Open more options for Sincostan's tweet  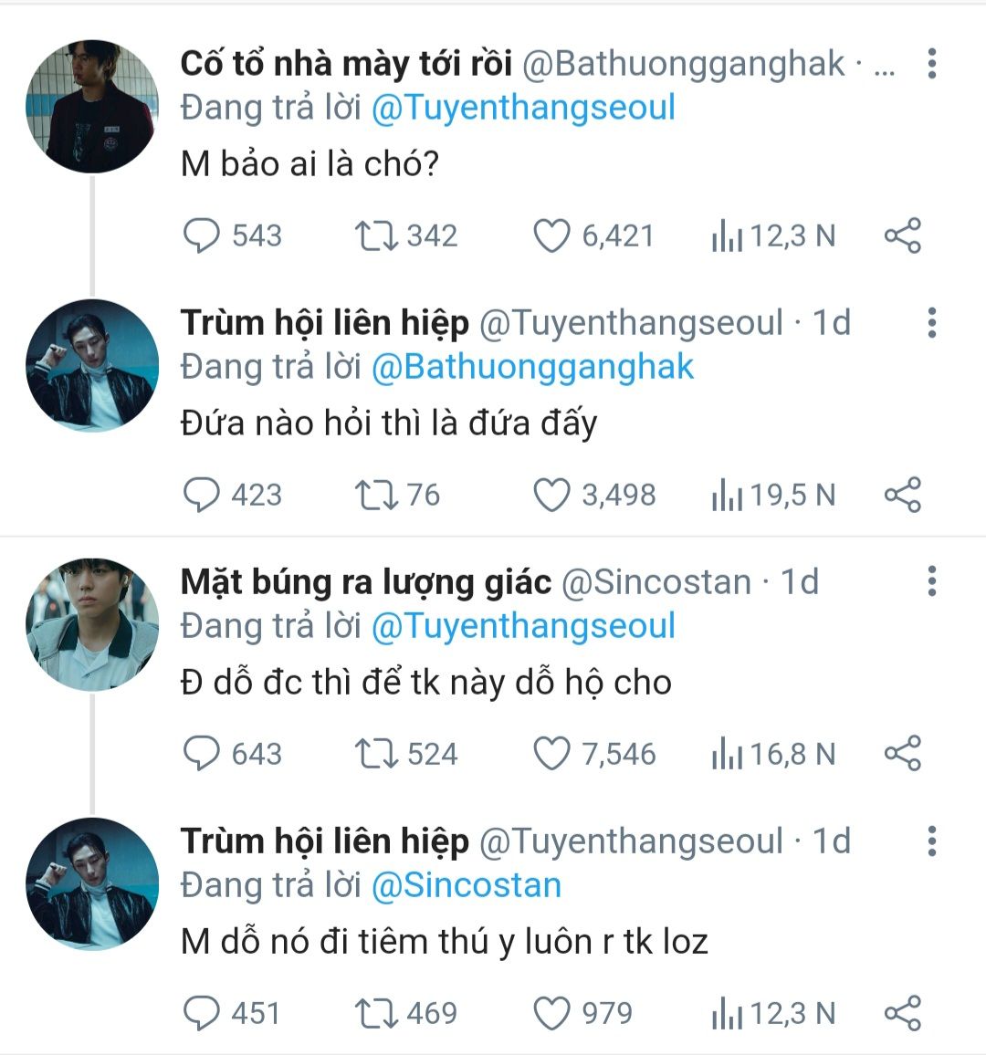click(931, 581)
